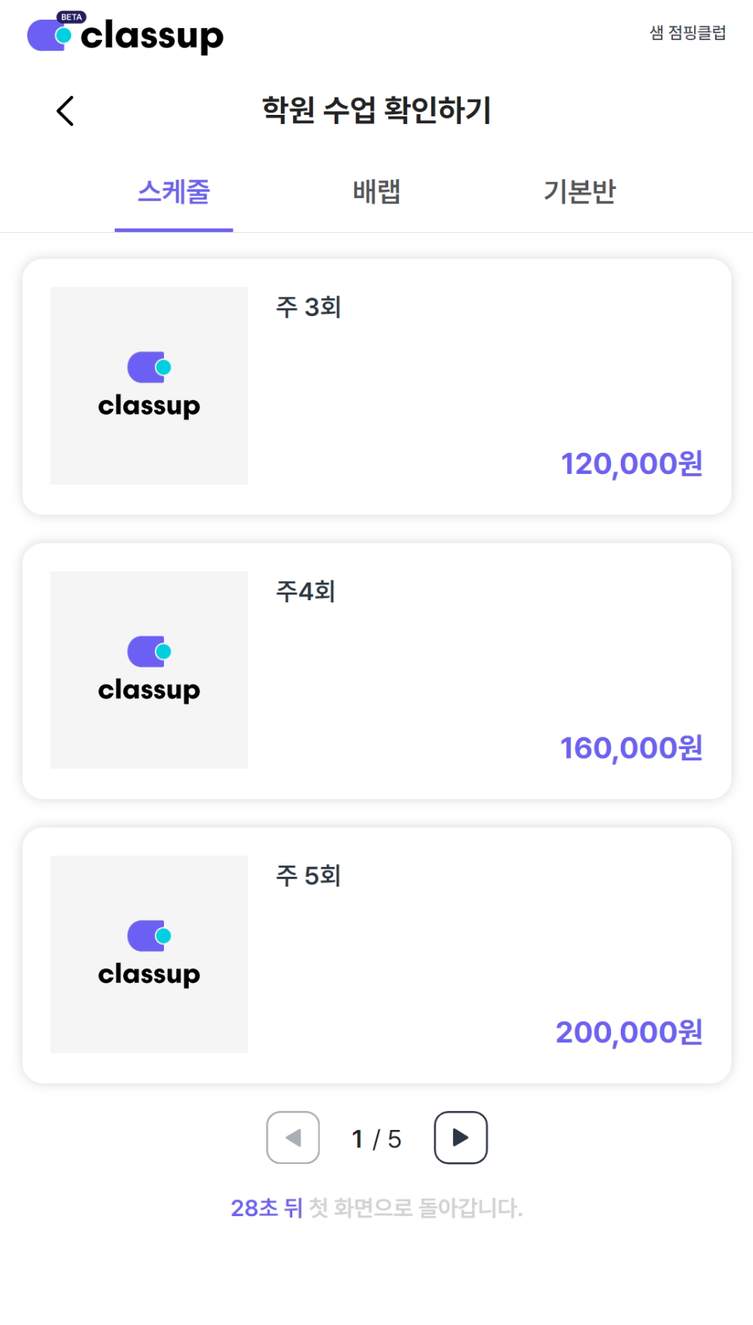Click the 학원 수업 확인하기 heading

click(x=376, y=110)
